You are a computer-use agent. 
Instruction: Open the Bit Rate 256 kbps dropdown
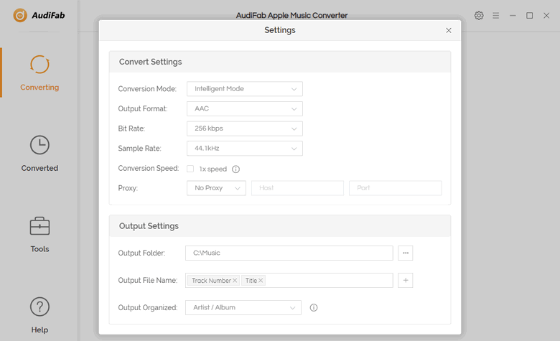pos(245,129)
